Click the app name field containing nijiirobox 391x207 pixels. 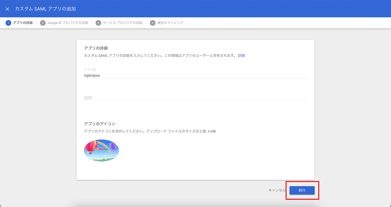point(195,76)
